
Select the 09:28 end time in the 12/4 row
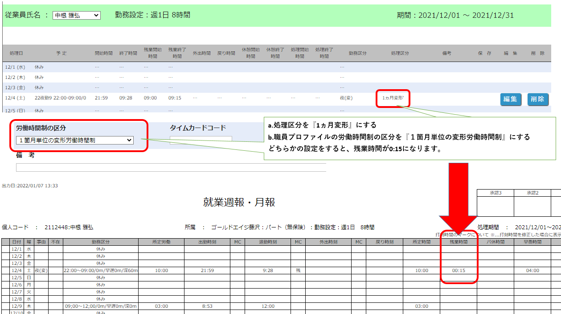(126, 98)
